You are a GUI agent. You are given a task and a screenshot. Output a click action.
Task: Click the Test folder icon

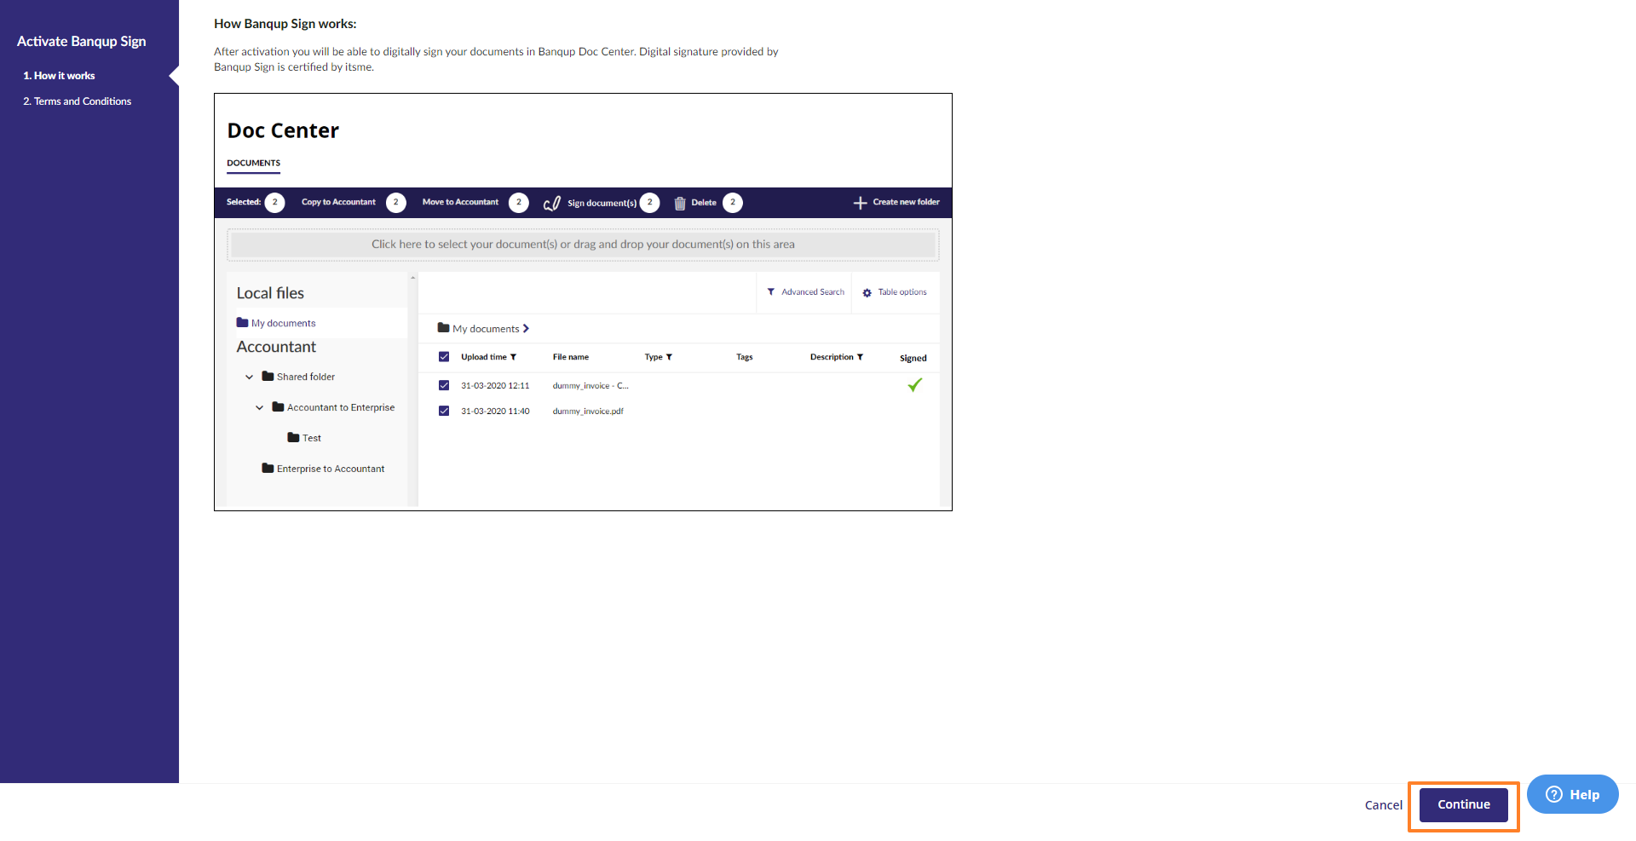click(293, 437)
